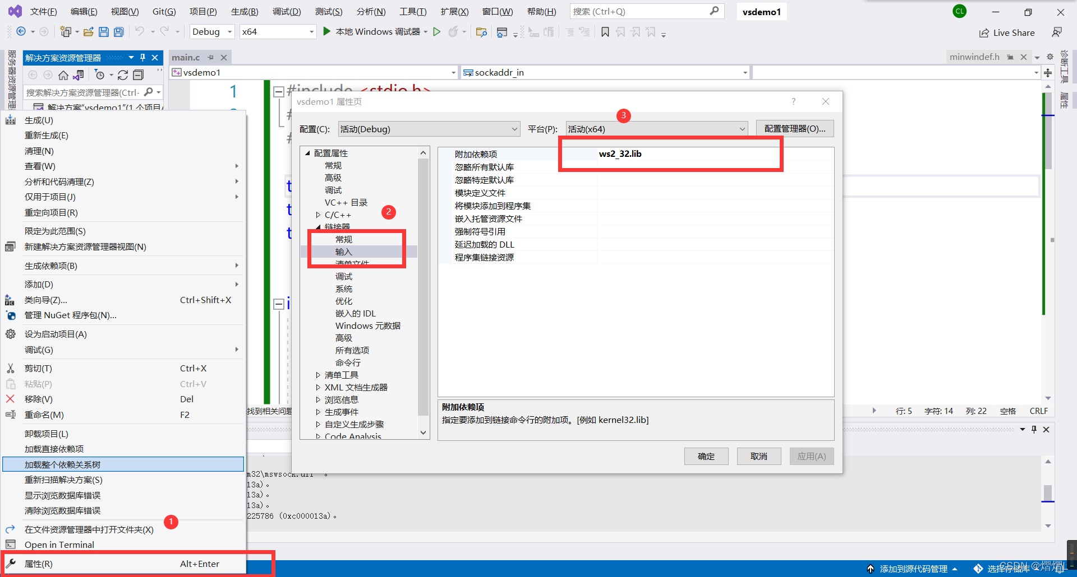Open the 配置(C) configuration dropdown in the dialog

[429, 129]
